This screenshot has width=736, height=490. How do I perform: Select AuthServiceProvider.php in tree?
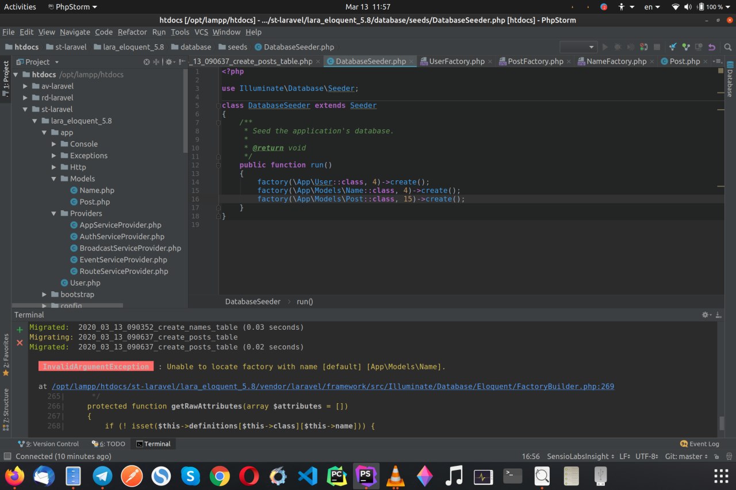[x=117, y=236]
